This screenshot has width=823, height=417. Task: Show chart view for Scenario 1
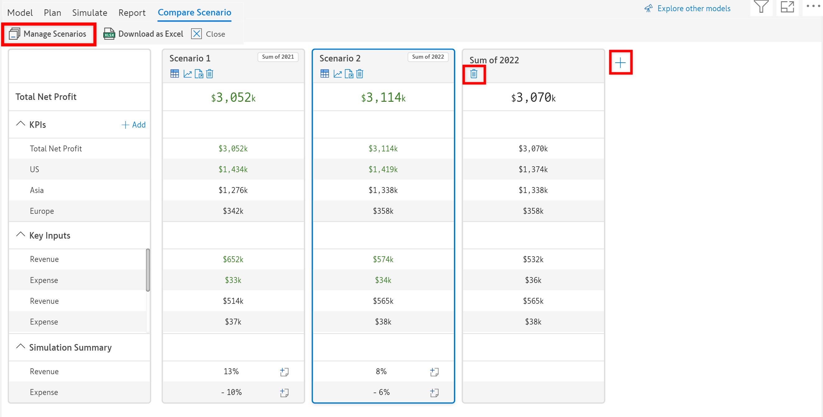(x=188, y=74)
